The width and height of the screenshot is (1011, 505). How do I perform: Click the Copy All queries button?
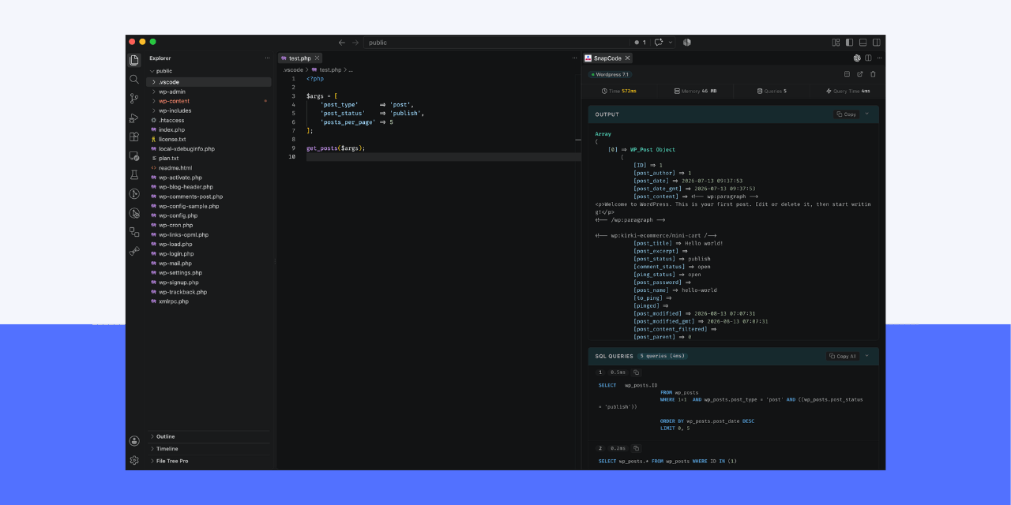(843, 356)
